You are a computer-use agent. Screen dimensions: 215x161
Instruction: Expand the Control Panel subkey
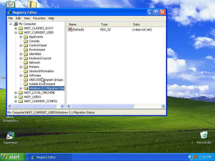pyautogui.click(x=21, y=45)
